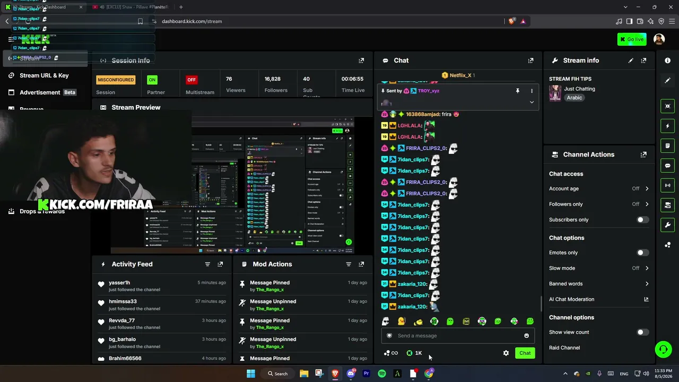Pop out the Stream info panel
This screenshot has height=382, width=679.
click(x=643, y=60)
